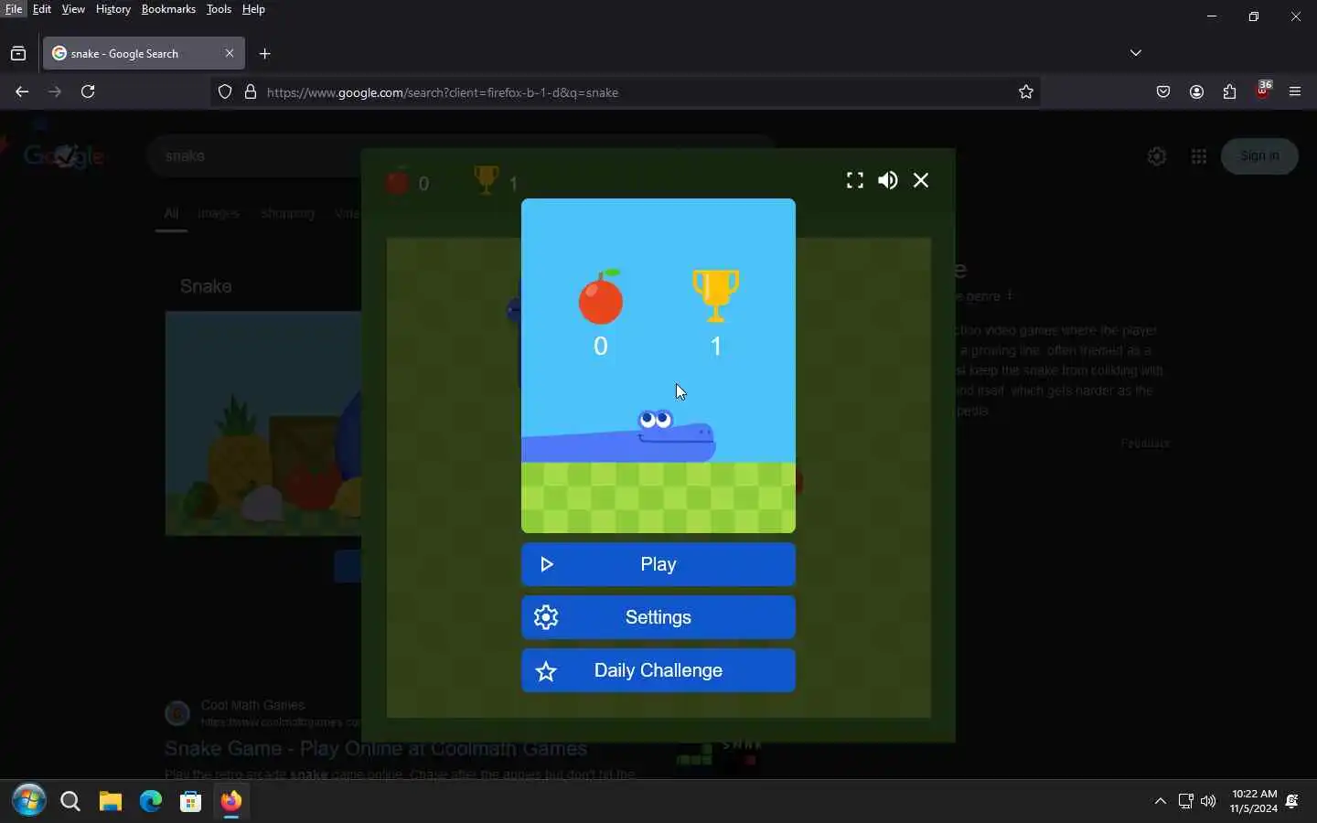Open the snake game Settings
Screen dimensions: 1317x823
pyautogui.click(x=658, y=617)
